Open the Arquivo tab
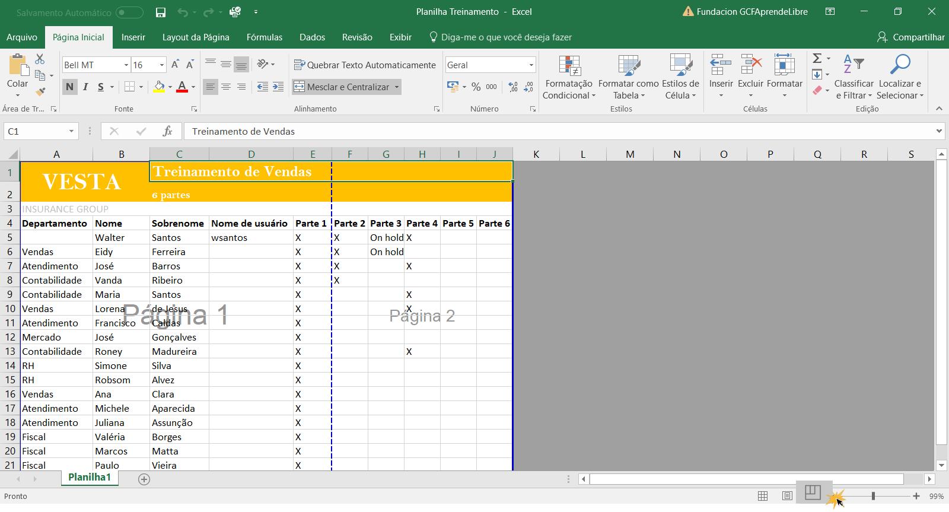Image resolution: width=949 pixels, height=512 pixels. pos(22,37)
